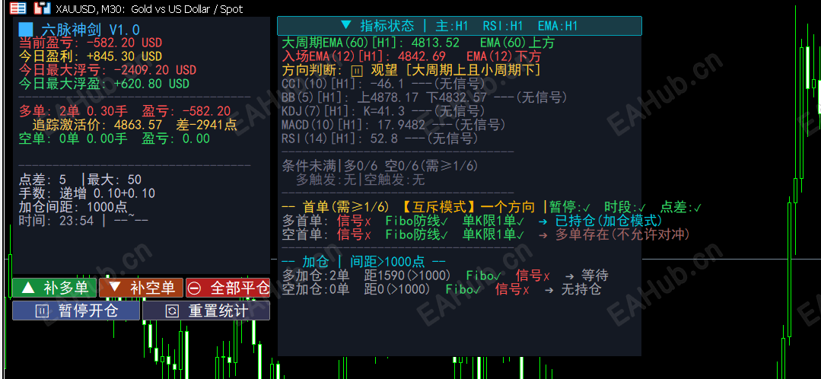Click the 大周期EMA(60)[H1]: 4813.52 line
Image resolution: width=821 pixels, height=379 pixels.
[418, 43]
